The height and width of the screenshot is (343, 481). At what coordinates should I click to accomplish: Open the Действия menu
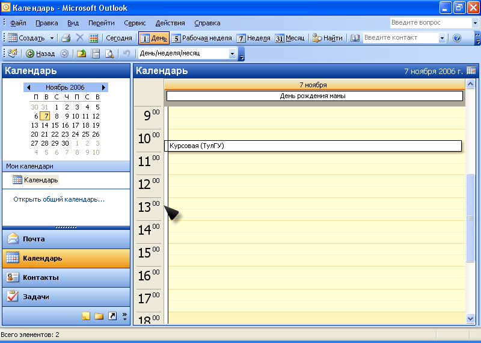(x=170, y=23)
